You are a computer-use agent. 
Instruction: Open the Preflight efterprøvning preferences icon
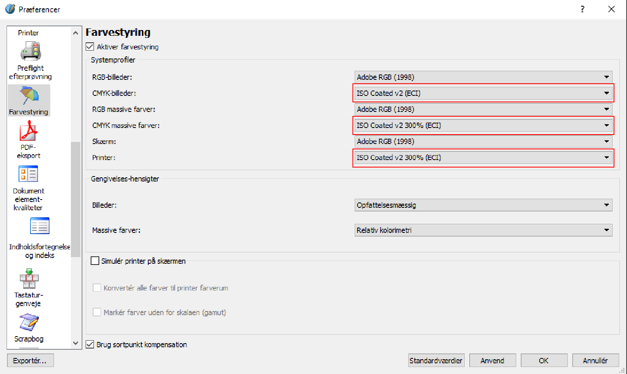tap(30, 52)
